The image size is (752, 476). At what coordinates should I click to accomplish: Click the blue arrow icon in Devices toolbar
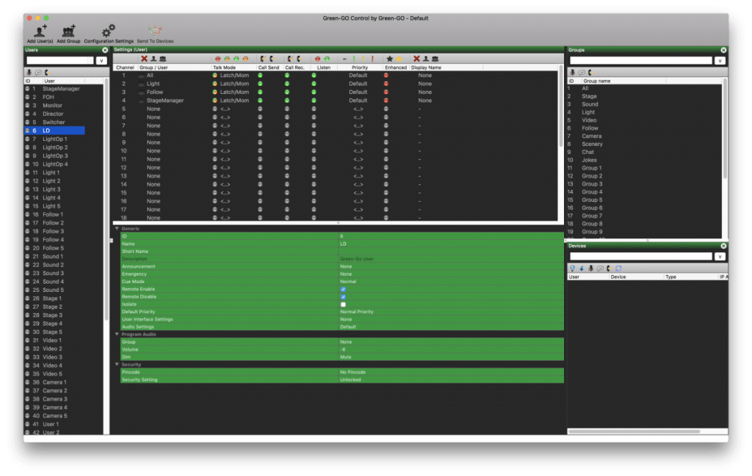tap(582, 268)
